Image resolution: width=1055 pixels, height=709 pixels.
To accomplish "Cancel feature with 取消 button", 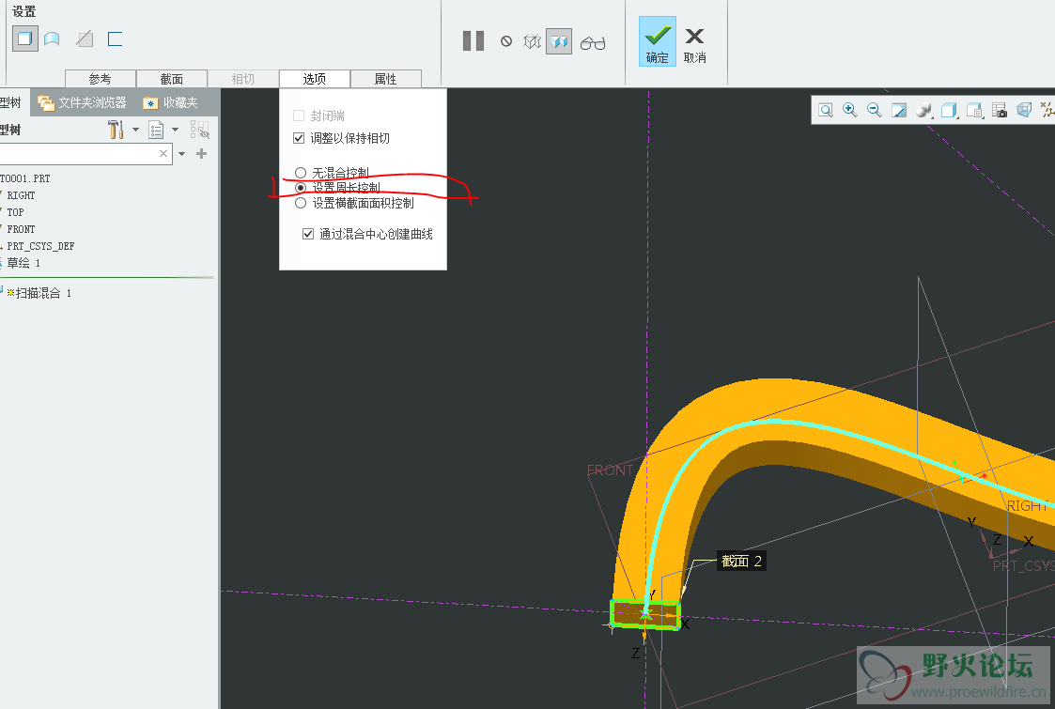I will pos(695,45).
